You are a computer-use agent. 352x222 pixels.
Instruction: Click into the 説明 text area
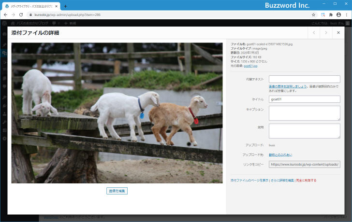(304, 131)
